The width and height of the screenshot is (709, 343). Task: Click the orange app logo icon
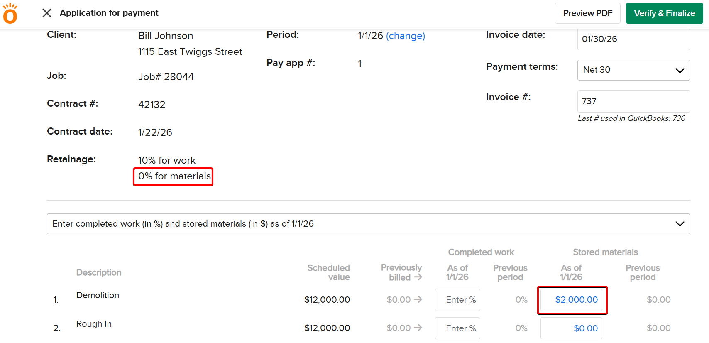pyautogui.click(x=10, y=14)
